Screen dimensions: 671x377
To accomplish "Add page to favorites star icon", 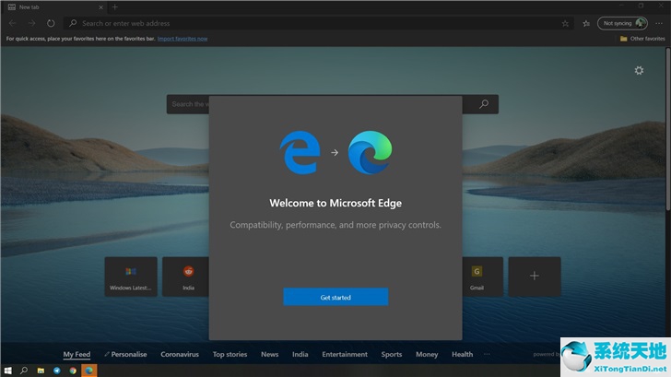I will 565,24.
